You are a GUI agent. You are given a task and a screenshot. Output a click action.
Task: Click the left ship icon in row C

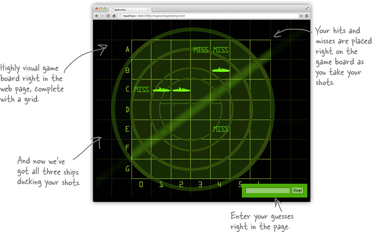(161, 89)
